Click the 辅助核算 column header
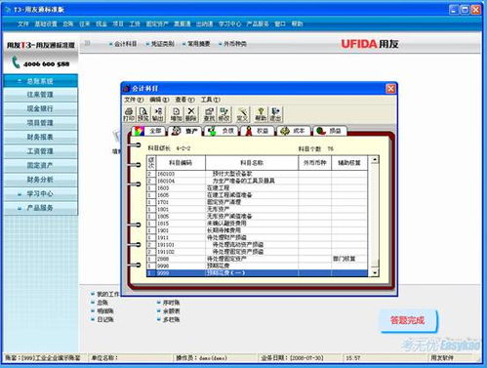Image resolution: width=487 pixels, height=368 pixels. coord(349,163)
